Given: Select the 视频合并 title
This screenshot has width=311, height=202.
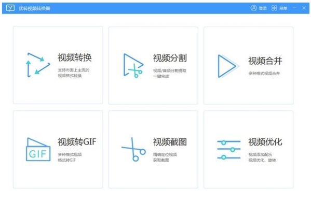Looking at the screenshot, I should pos(265,61).
